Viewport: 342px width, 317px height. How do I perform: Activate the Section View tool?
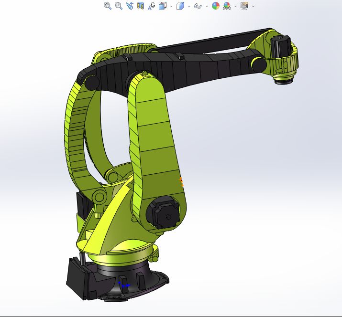tap(141, 6)
